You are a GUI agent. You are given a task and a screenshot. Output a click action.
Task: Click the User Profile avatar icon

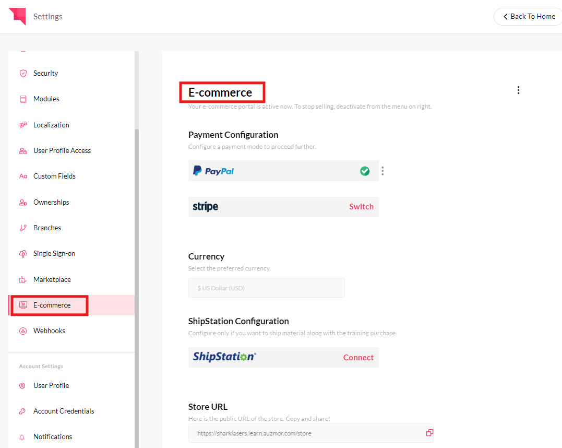click(22, 385)
